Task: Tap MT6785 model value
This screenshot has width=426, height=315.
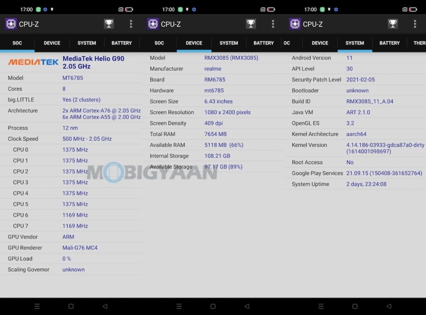Action: 72,78
